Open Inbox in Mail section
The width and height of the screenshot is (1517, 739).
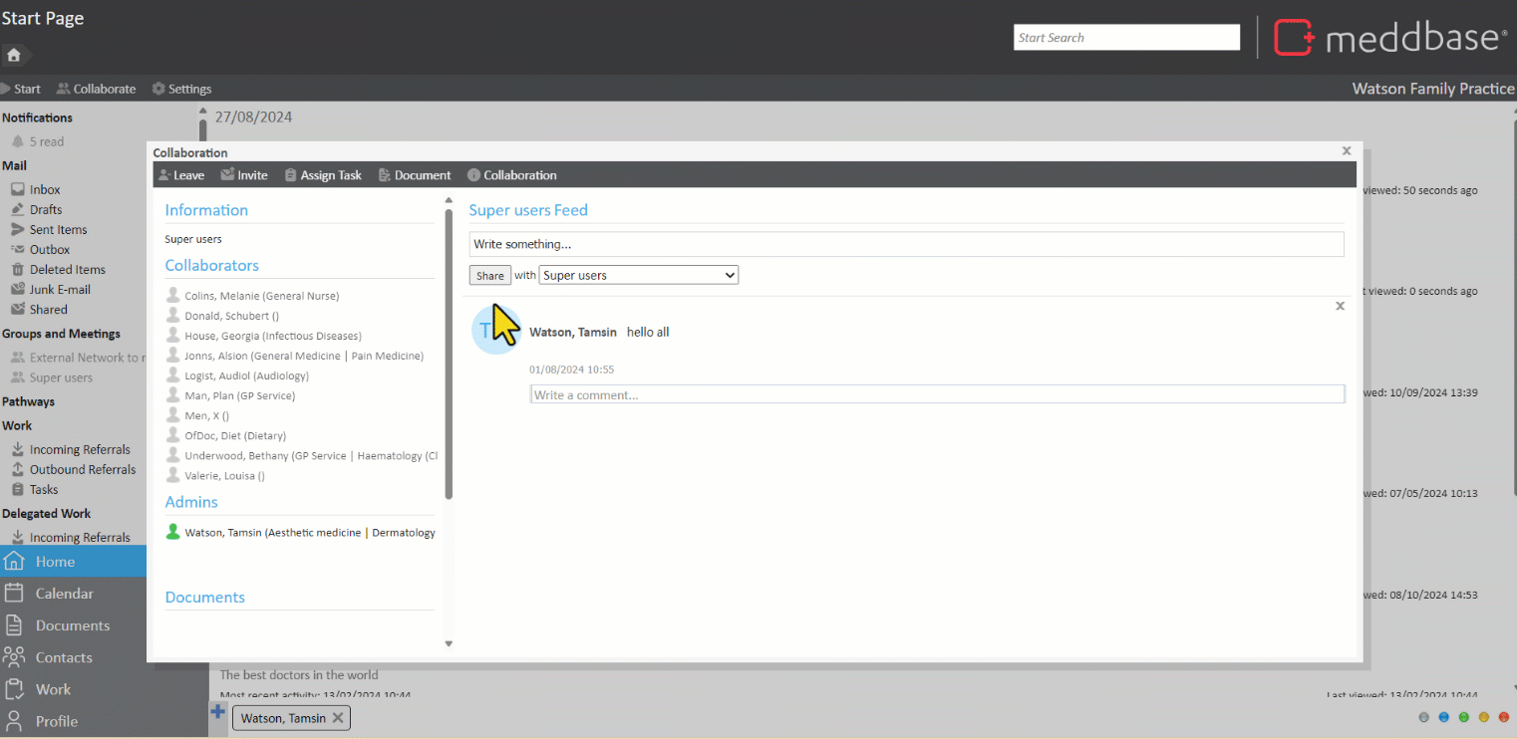click(45, 189)
